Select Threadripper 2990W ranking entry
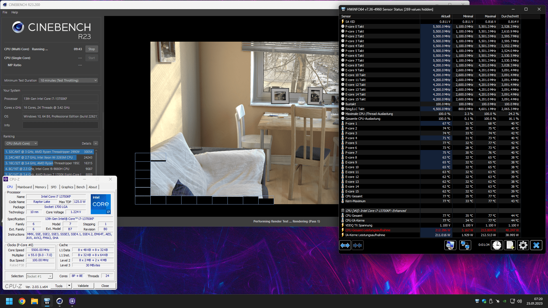The height and width of the screenshot is (308, 548). (49, 152)
